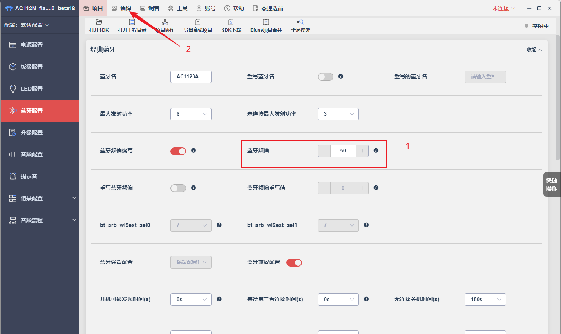Expand the 情景配置 sidebar section
Screen dimensions: 561x334
pos(40,198)
